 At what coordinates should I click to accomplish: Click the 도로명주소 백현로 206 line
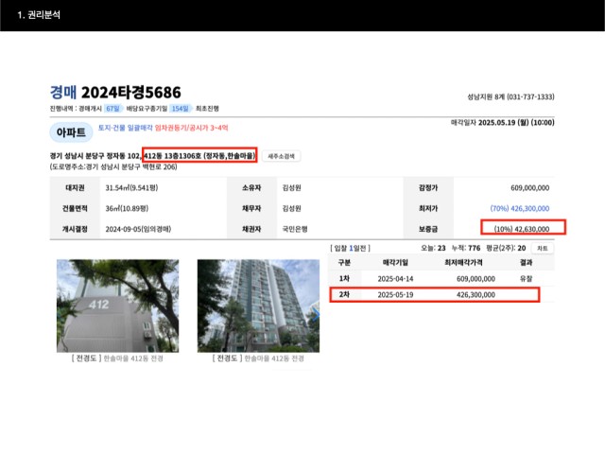click(x=113, y=166)
